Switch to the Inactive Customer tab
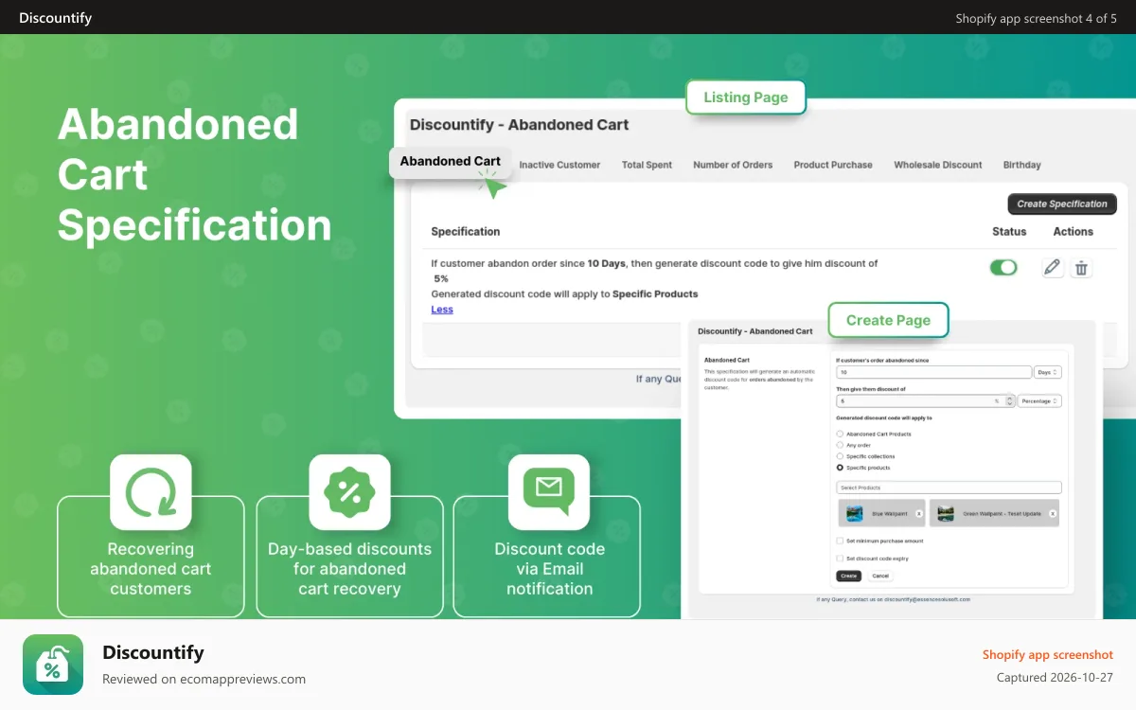Viewport: 1136px width, 710px height. pos(559,165)
